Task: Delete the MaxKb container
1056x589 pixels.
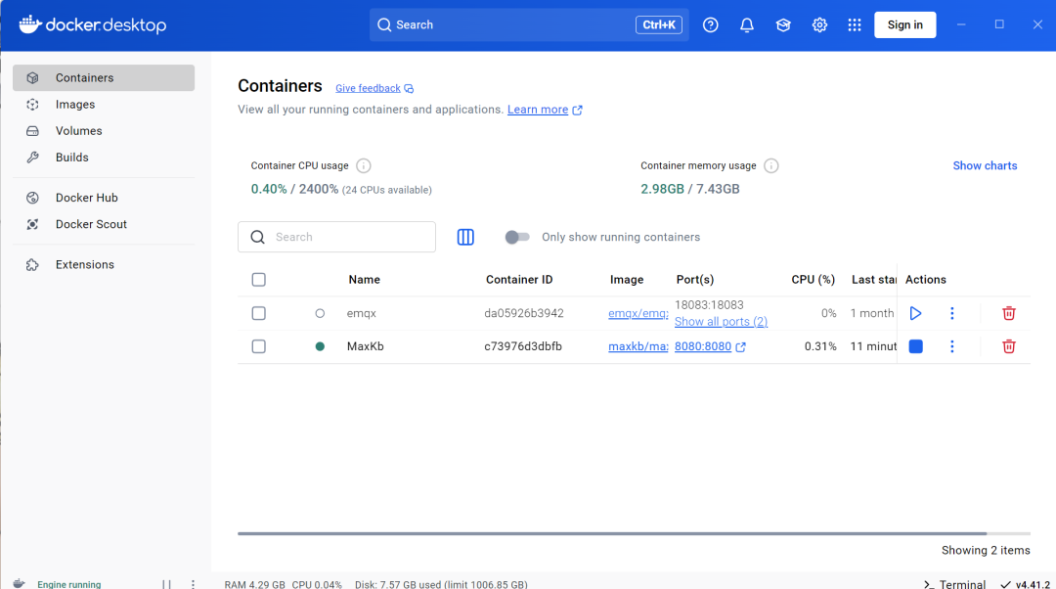Action: (1009, 346)
